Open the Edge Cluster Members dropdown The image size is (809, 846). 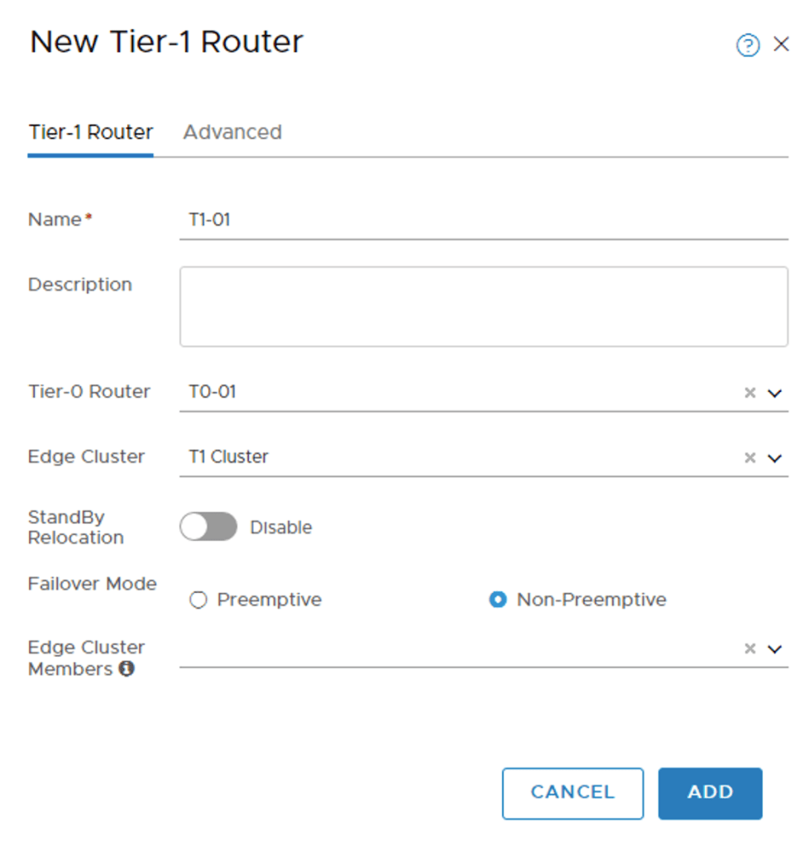pos(775,649)
